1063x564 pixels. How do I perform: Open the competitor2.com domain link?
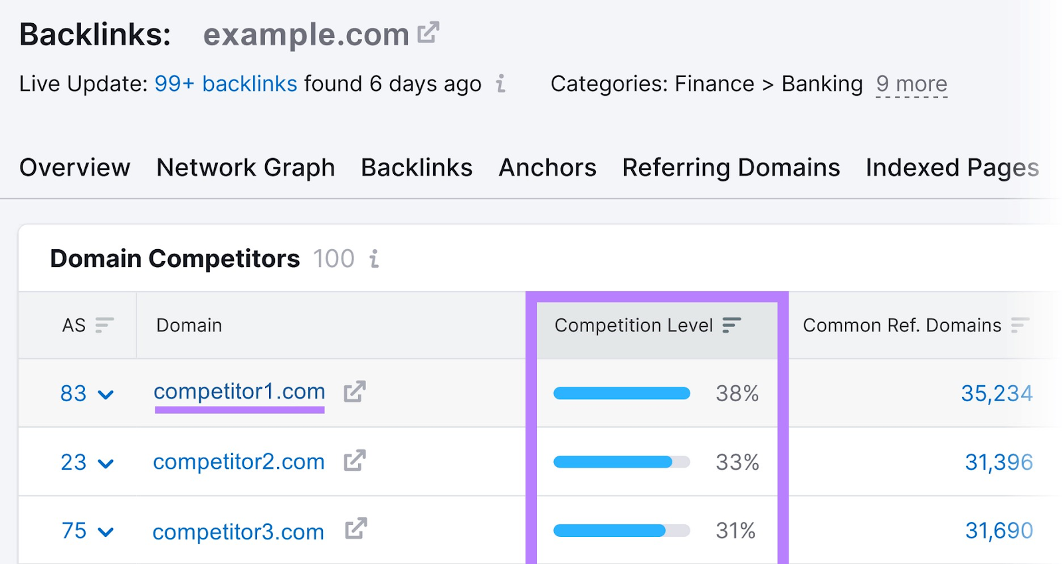[239, 461]
